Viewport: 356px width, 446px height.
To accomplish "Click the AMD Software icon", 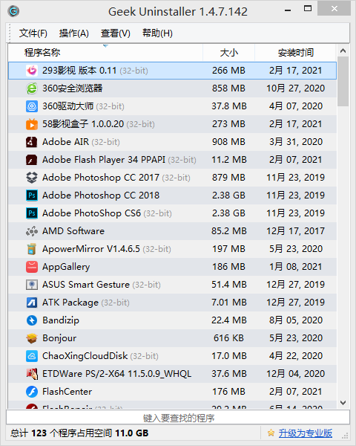I will pyautogui.click(x=31, y=231).
